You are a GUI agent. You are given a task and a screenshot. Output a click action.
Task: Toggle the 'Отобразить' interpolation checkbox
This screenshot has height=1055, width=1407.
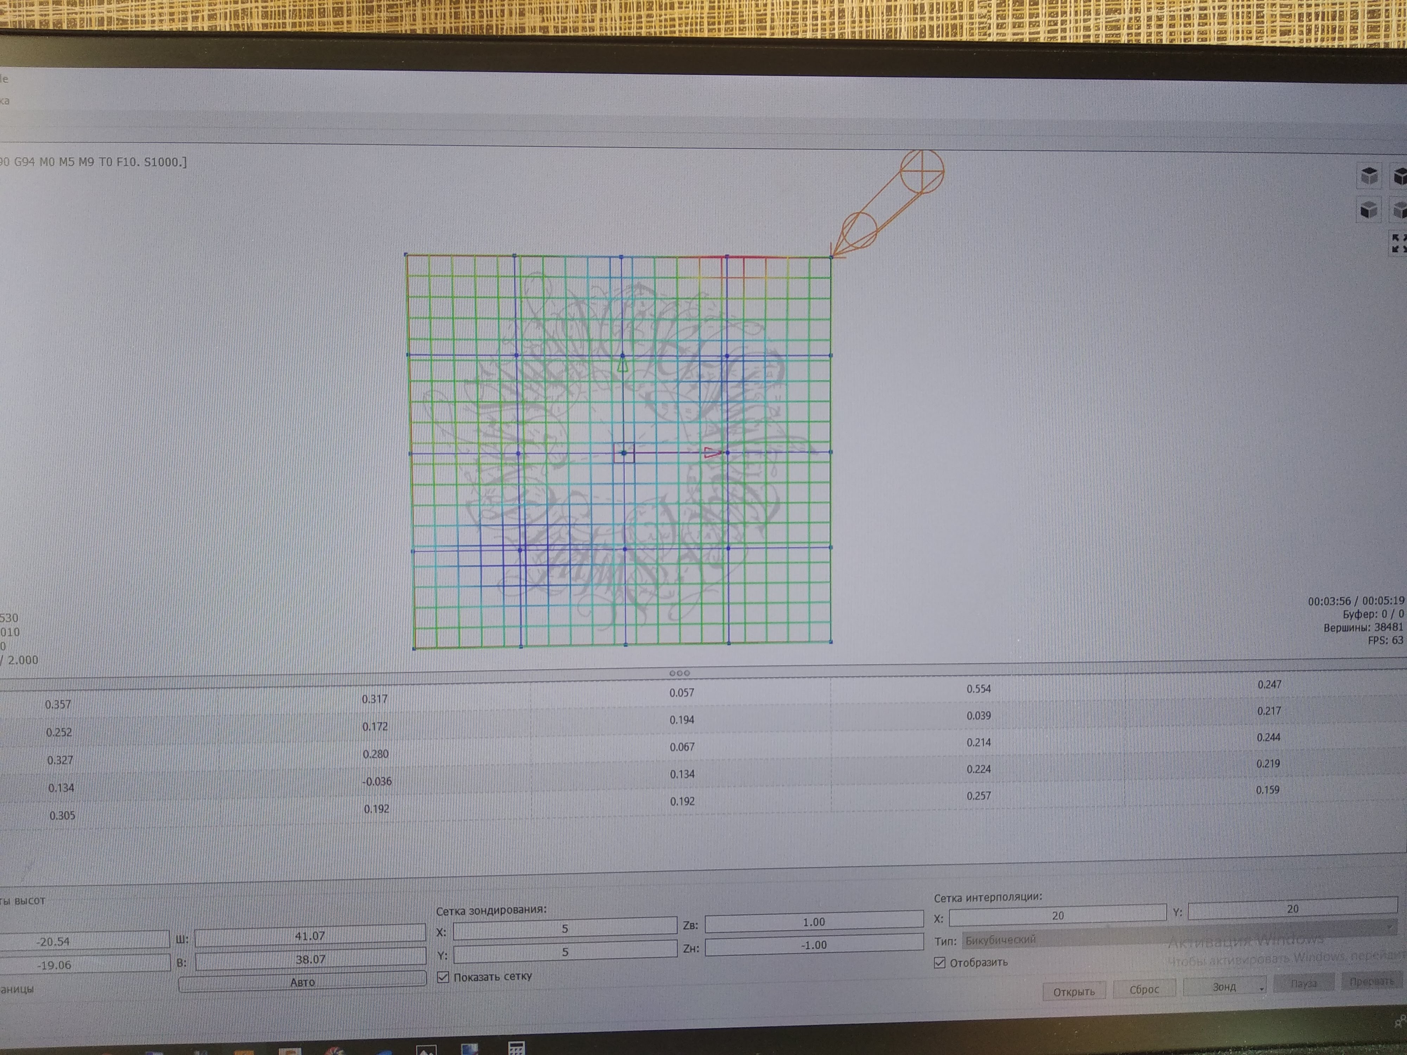(940, 963)
